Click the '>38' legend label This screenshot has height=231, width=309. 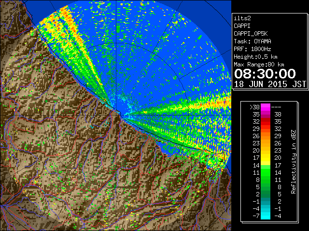254,107
